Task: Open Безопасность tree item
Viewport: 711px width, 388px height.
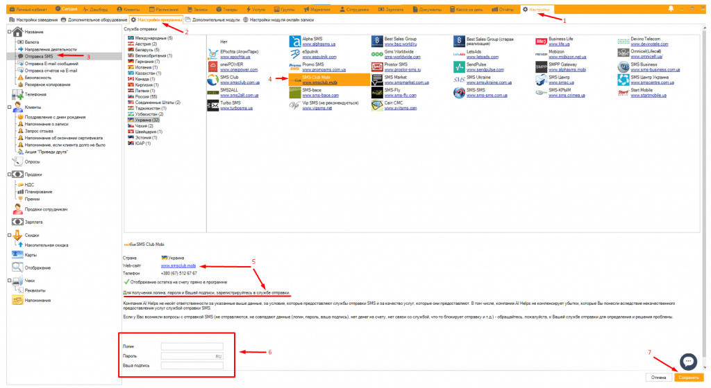Action: (x=34, y=78)
